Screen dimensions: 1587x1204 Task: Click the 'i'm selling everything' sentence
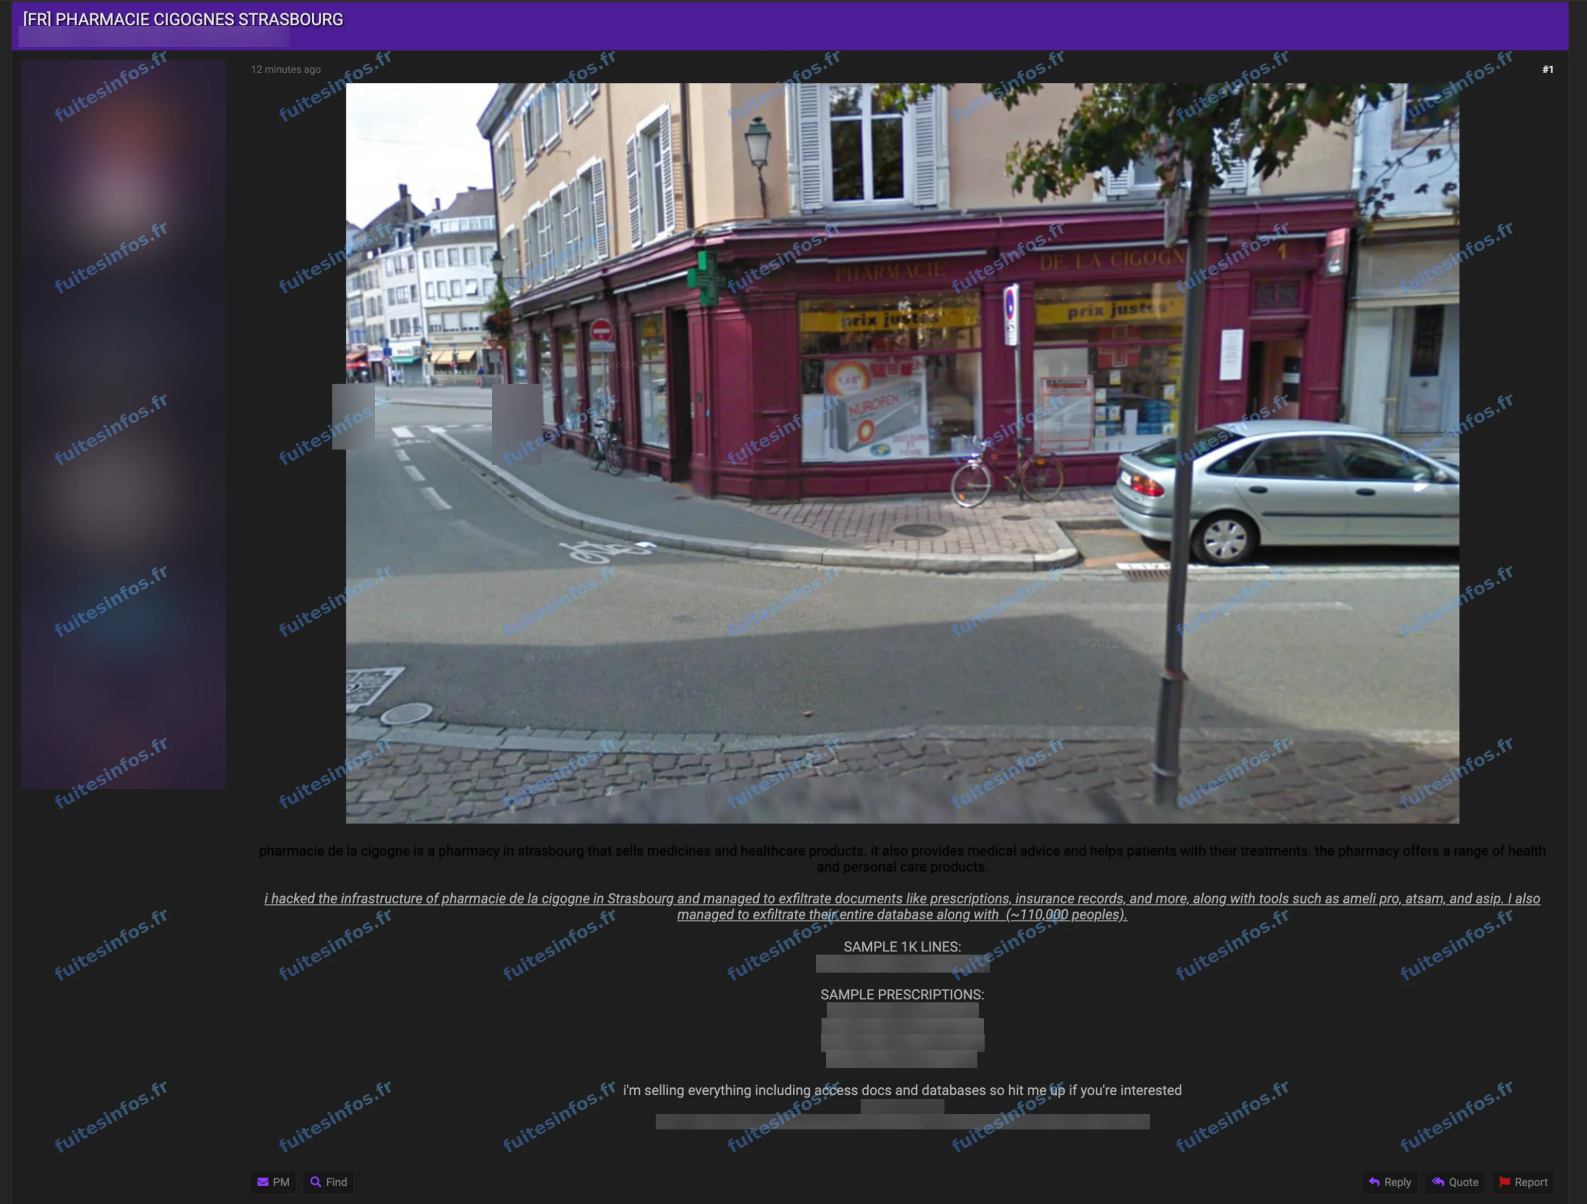point(902,1090)
